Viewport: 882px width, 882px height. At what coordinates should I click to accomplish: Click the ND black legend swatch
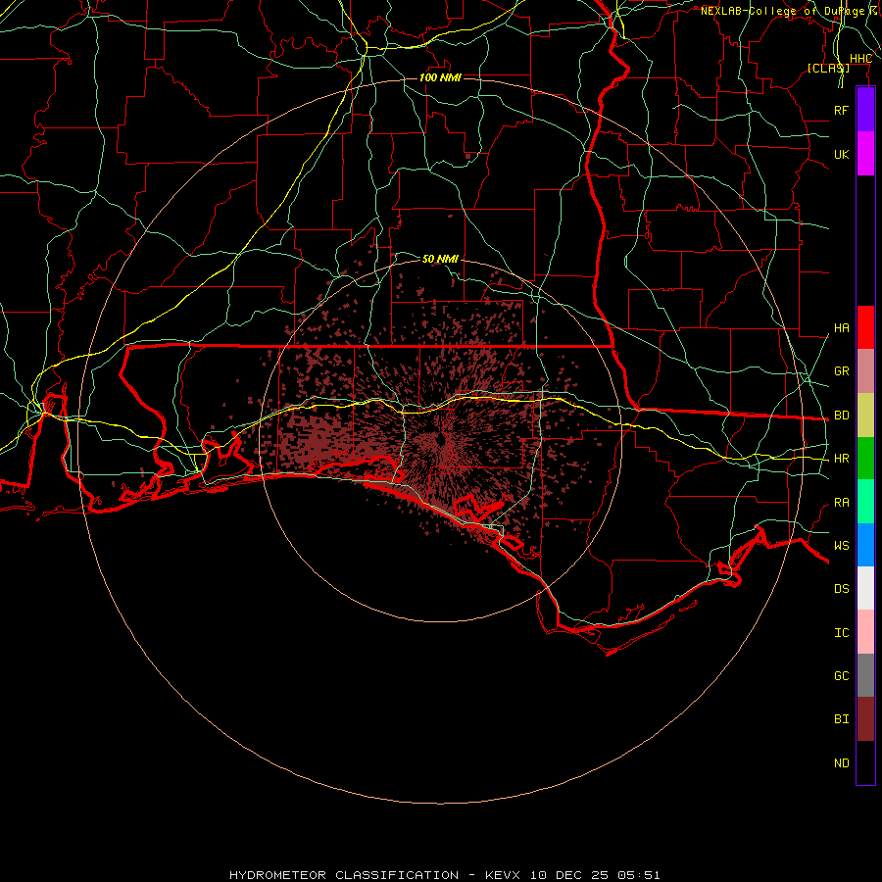click(865, 762)
